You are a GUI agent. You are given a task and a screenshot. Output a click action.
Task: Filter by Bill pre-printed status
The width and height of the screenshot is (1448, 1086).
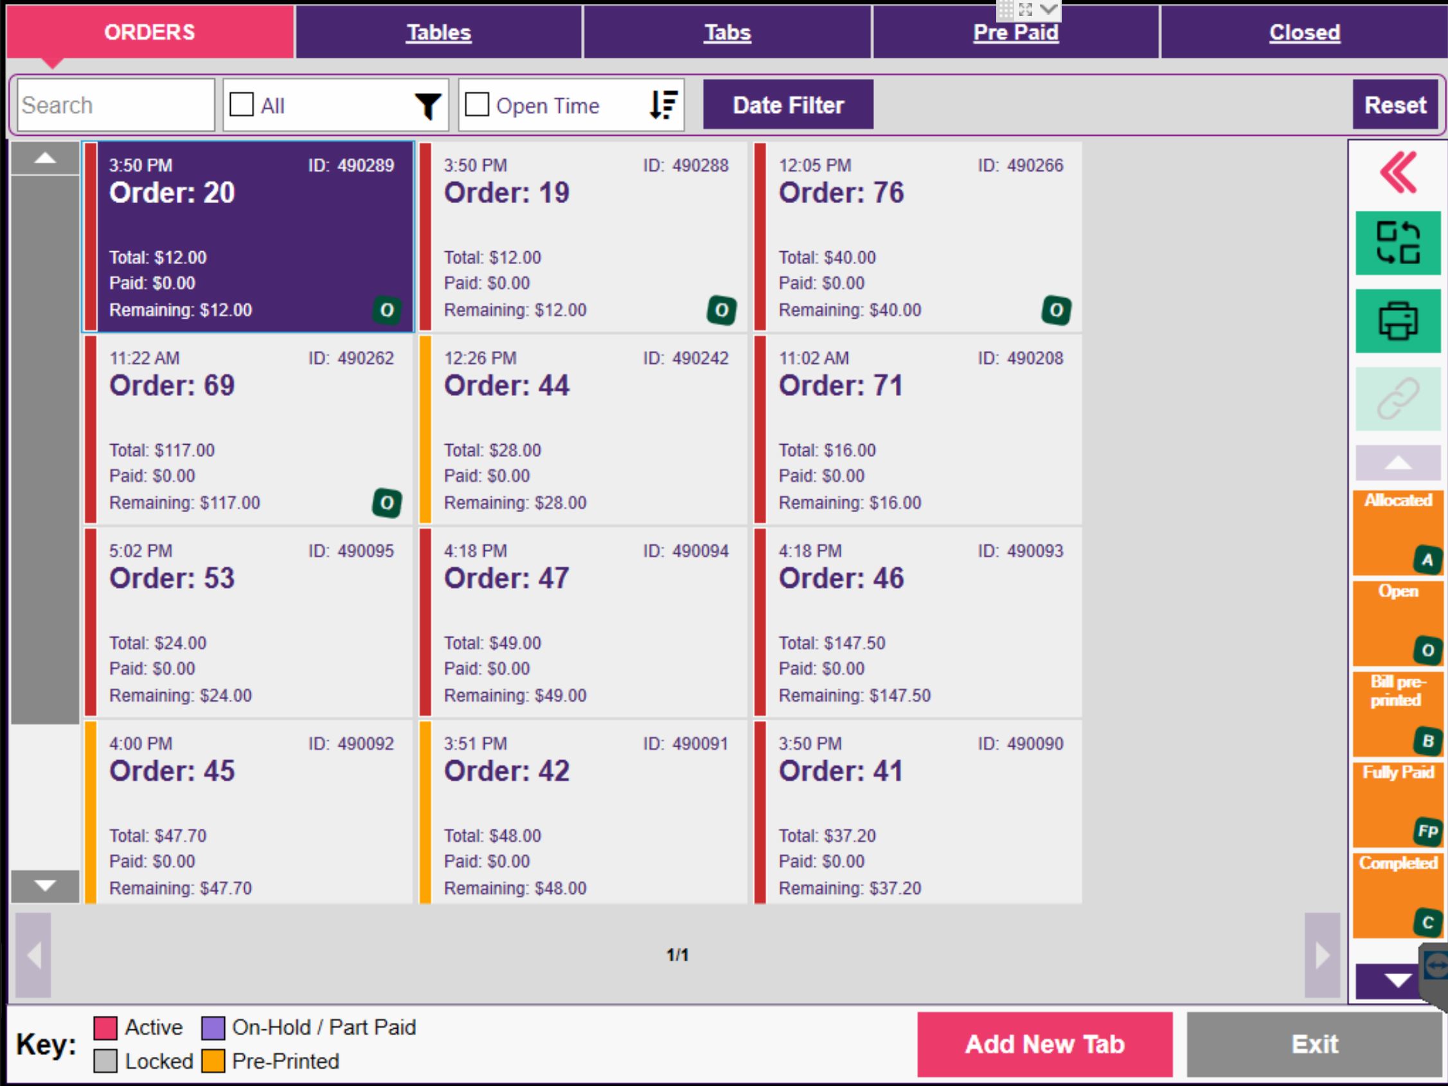[1398, 714]
